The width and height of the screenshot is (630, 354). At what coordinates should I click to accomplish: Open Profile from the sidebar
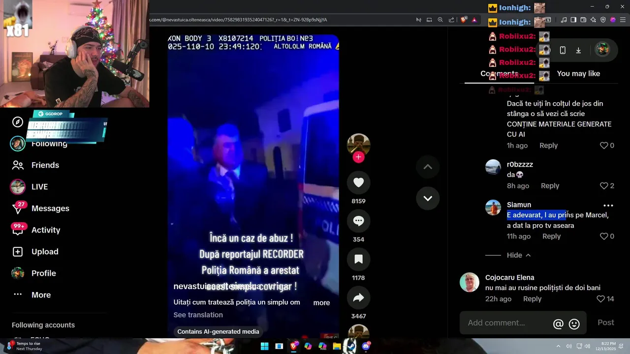[44, 273]
